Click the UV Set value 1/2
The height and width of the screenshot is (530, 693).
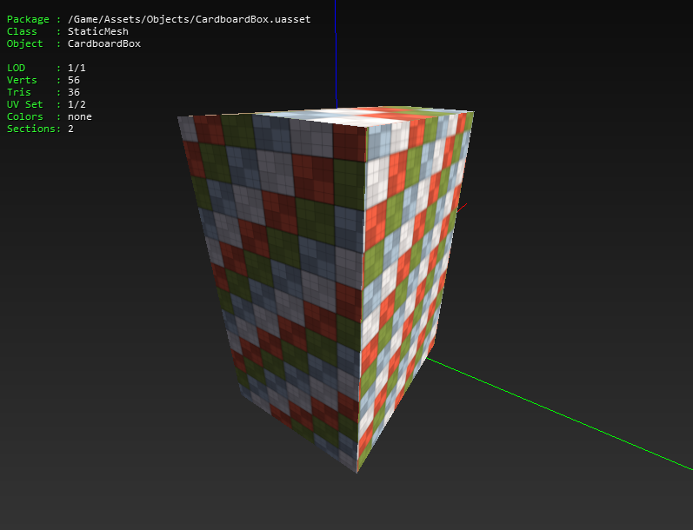pyautogui.click(x=77, y=104)
